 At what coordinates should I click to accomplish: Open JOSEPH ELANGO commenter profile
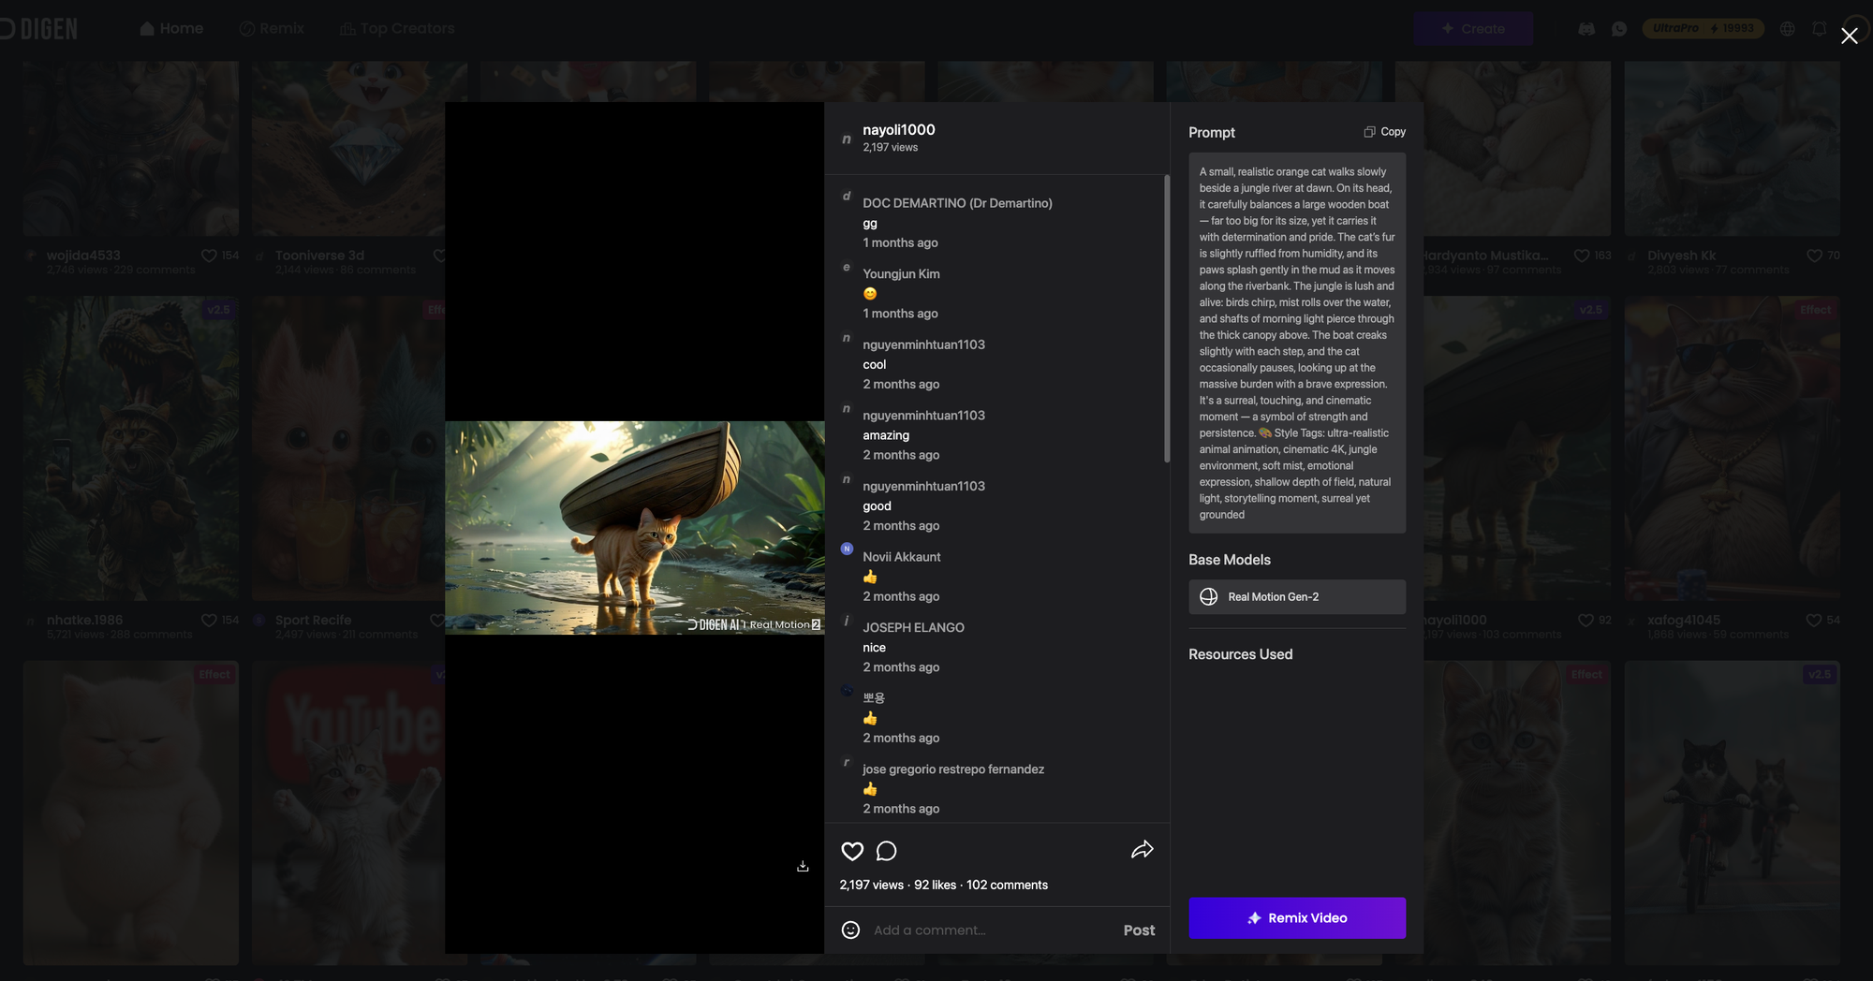coord(913,628)
